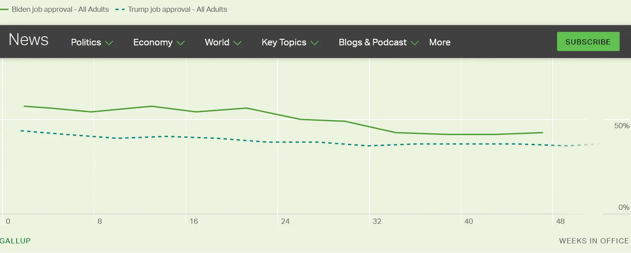Open the Blogs & Podcast menu
The image size is (631, 253).
tap(373, 42)
